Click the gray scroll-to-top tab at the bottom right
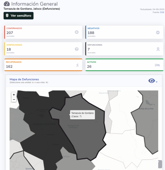Screen dimensions: 165x170 (160, 164)
